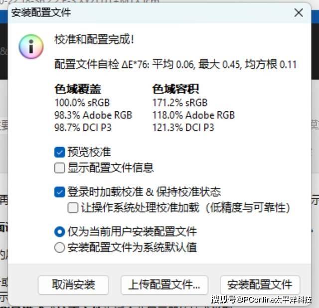Open 上传配置文件... upload option
Viewport: 319px width, 308px height.
pos(164,285)
